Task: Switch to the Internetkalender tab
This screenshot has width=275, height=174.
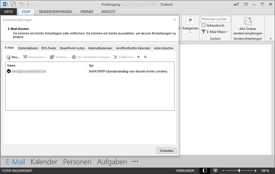Action: tap(100, 48)
